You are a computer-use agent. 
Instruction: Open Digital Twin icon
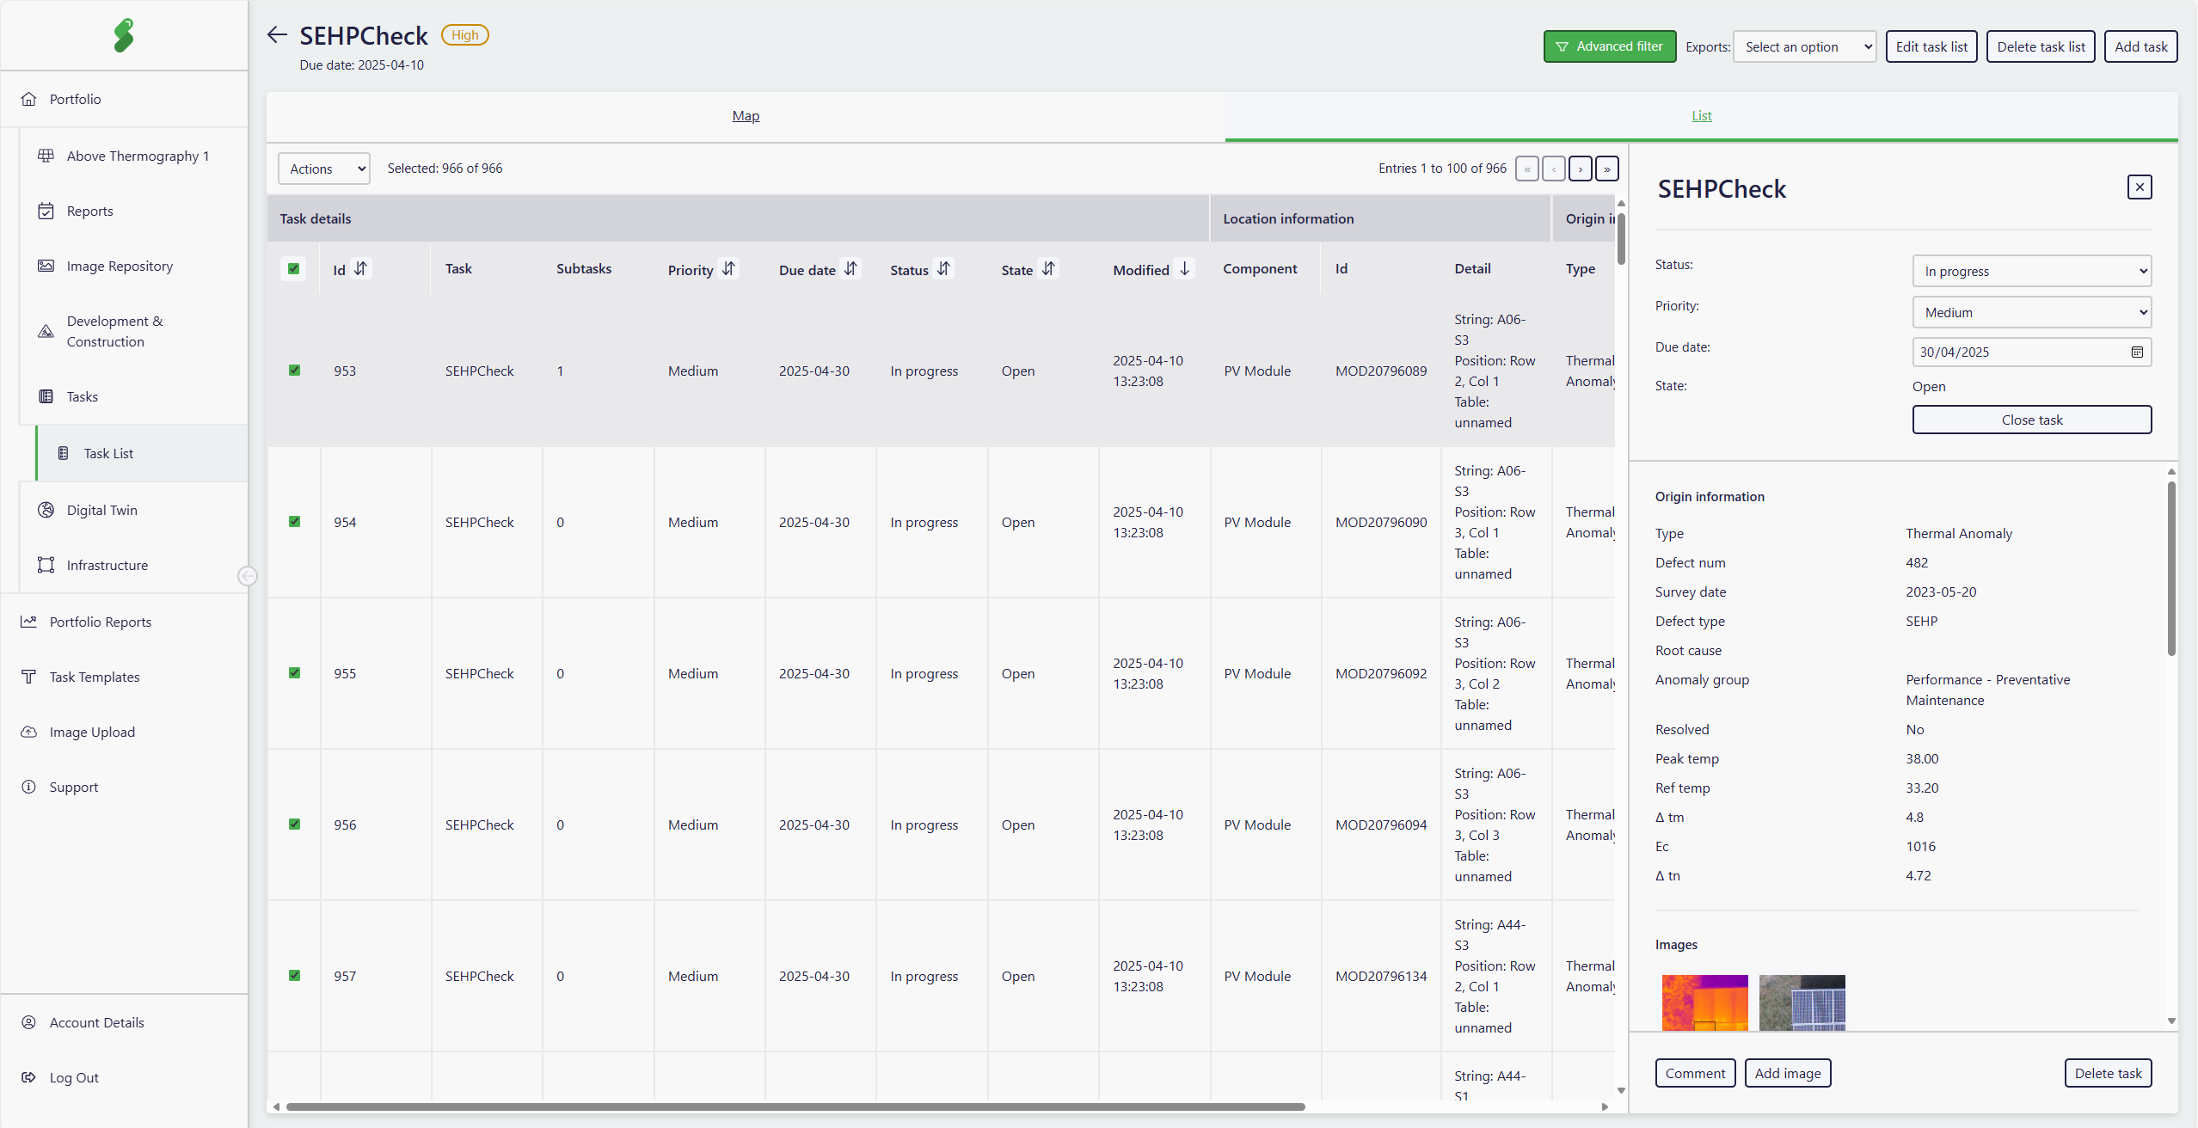point(46,510)
